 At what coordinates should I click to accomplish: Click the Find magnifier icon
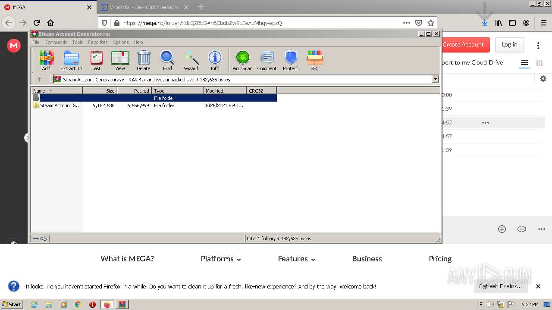(x=167, y=60)
